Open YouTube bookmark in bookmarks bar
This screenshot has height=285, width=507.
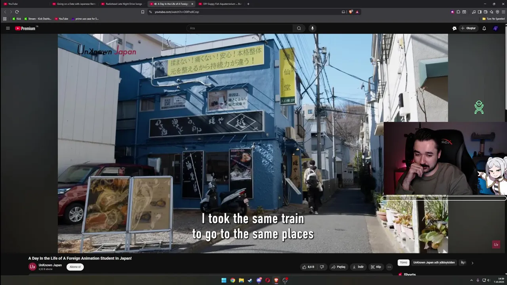click(61, 19)
